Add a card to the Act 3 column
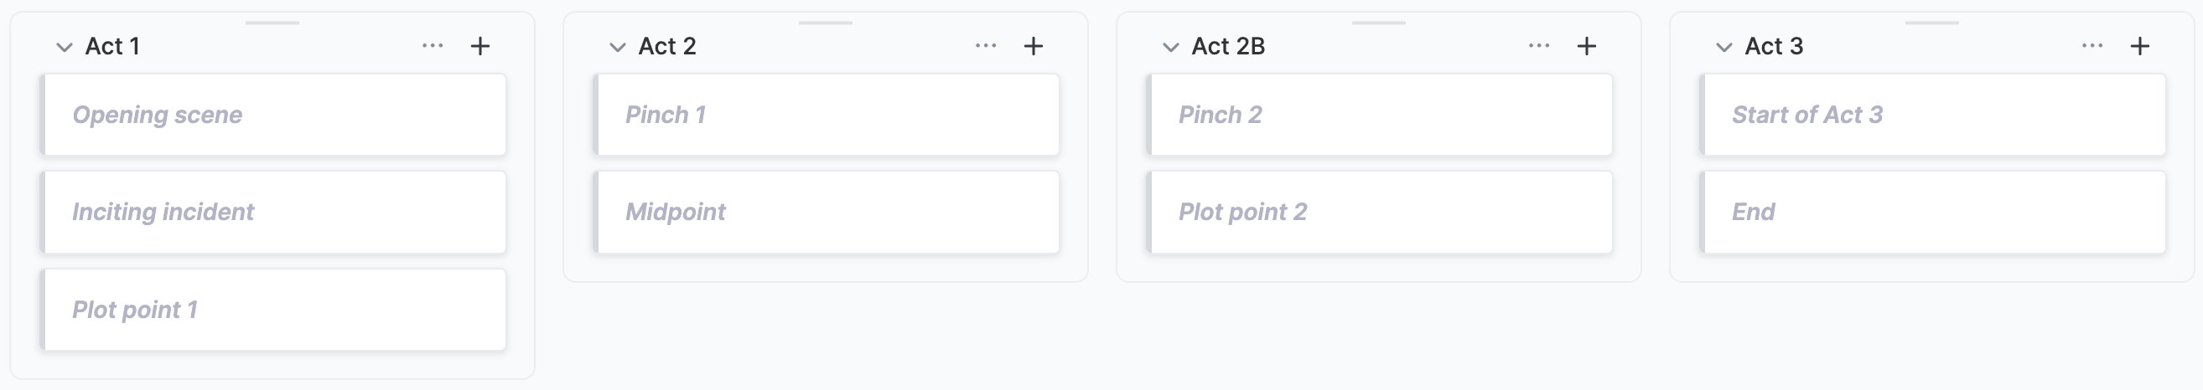The width and height of the screenshot is (2203, 390). pyautogui.click(x=2140, y=46)
